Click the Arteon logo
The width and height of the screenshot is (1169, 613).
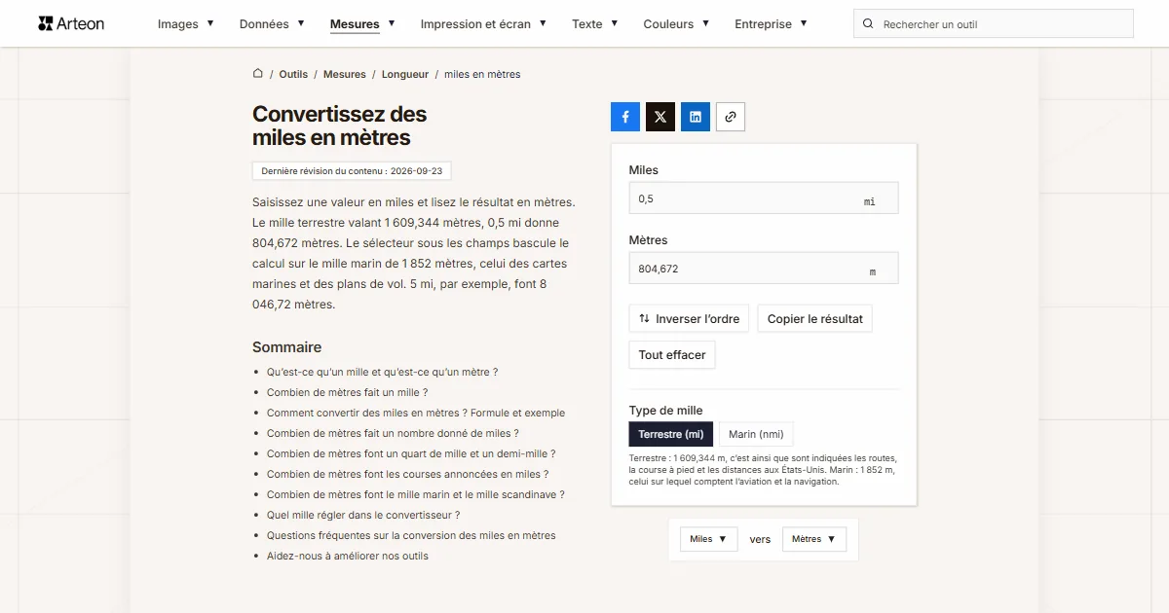71,23
